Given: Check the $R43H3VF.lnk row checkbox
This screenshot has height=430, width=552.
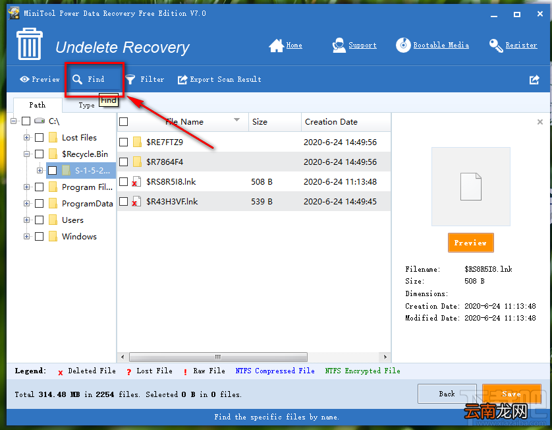Looking at the screenshot, I should [x=124, y=201].
